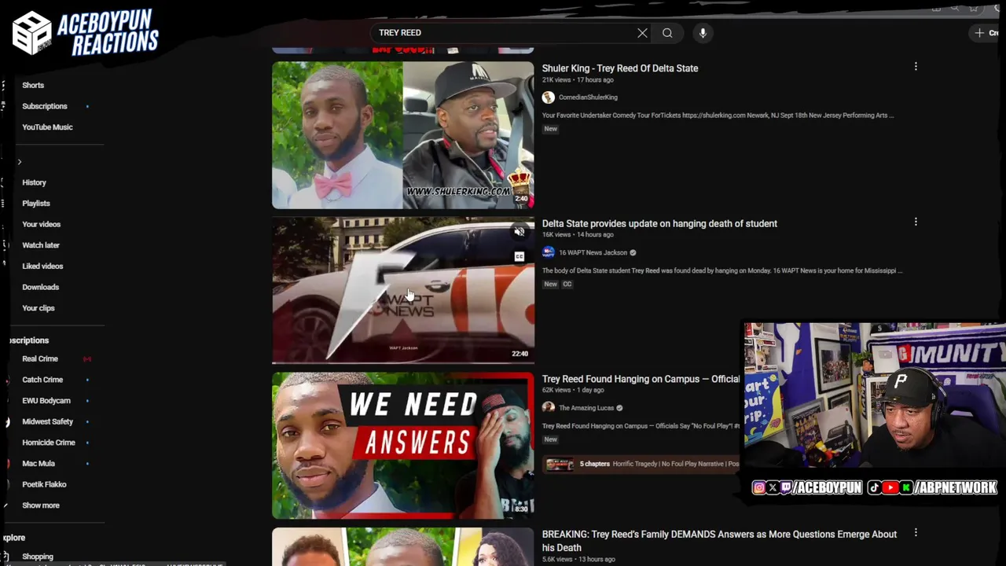
Task: Open Shopping under Explore
Action: [x=38, y=557]
